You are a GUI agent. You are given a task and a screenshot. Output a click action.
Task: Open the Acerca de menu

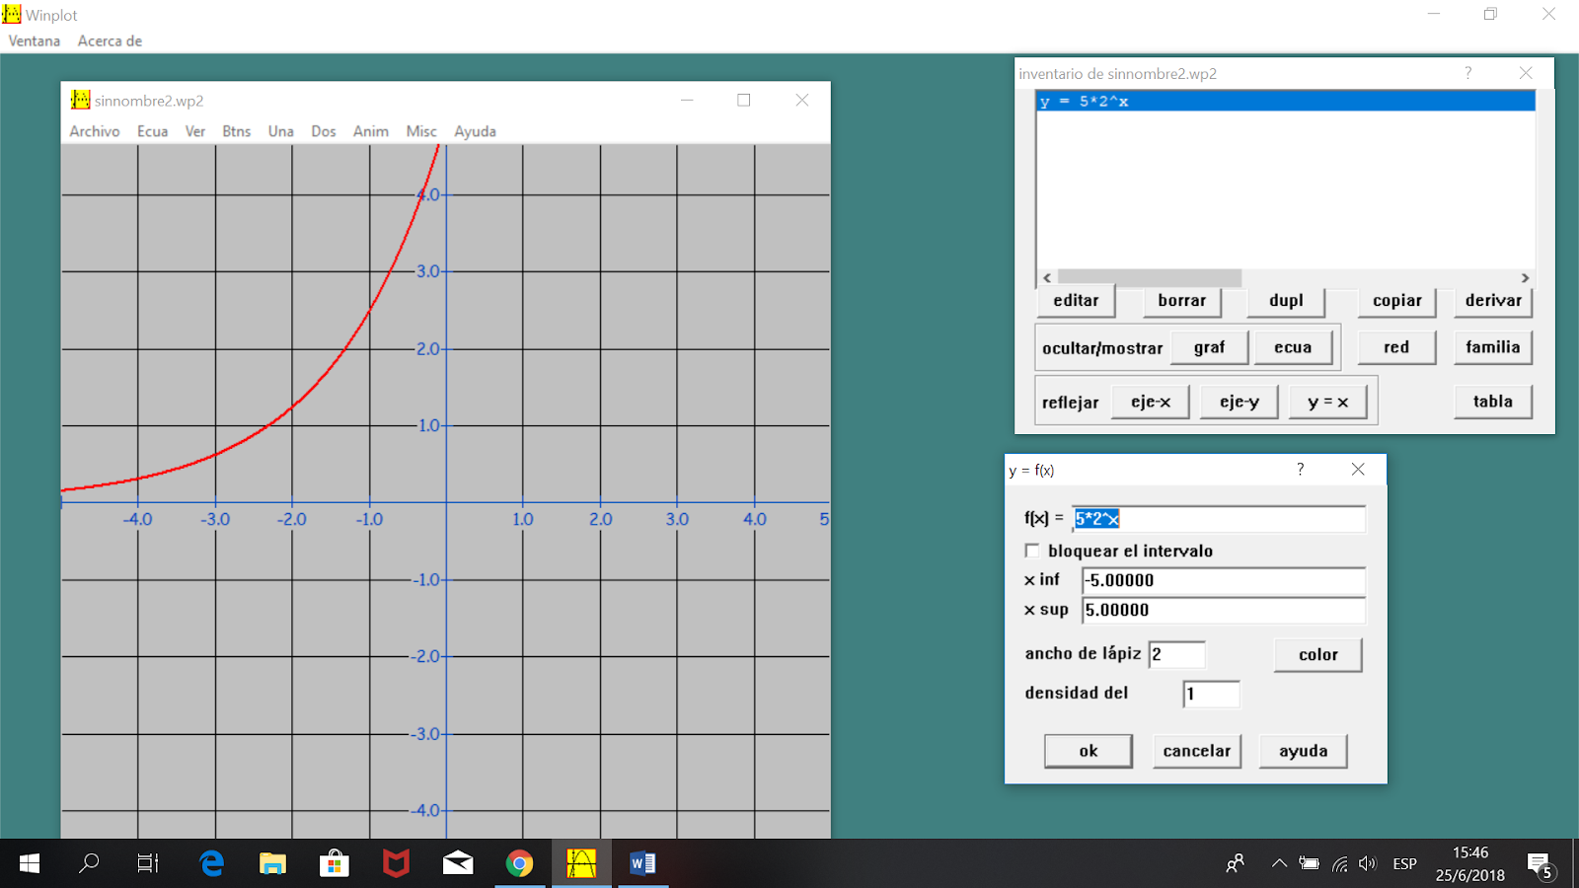(x=110, y=40)
